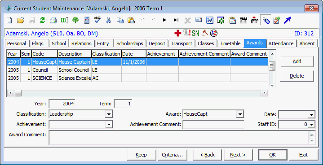323x165 pixels.
Task: Click the document exclamation alert icon
Action: click(x=187, y=33)
